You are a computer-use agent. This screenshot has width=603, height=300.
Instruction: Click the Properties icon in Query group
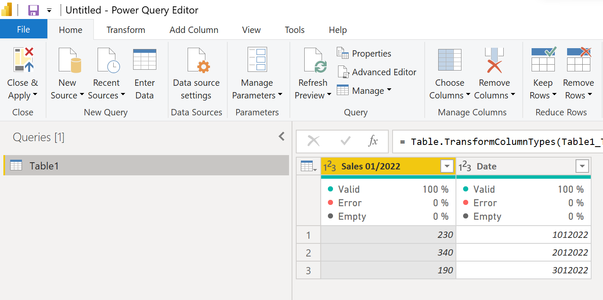(x=343, y=53)
